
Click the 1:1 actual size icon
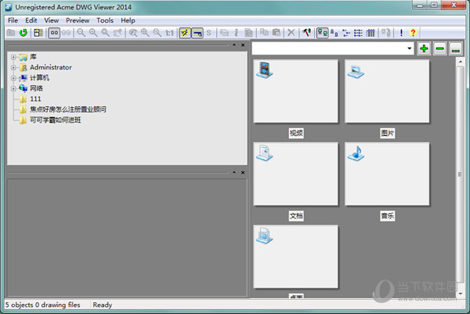click(x=169, y=33)
